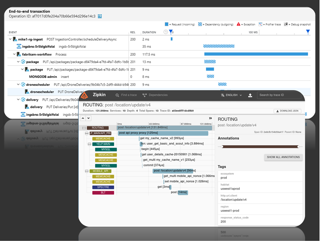Collapse the YELP-MAIN span tree node
Screen dimensions: 326x241
(x=89, y=144)
